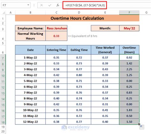Select column A header
Screen dimensions: 151x134
(11, 12)
